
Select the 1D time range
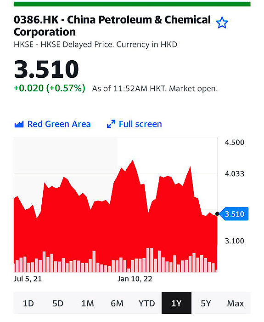click(x=28, y=303)
